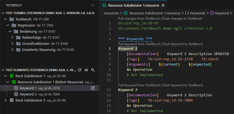Open the TestBench panel more actions menu
Screen dimensions: 234x114
[93, 5]
